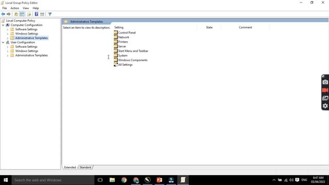329x185 pixels.
Task: Click the Forward arrow in toolbar
Action: pyautogui.click(x=9, y=14)
